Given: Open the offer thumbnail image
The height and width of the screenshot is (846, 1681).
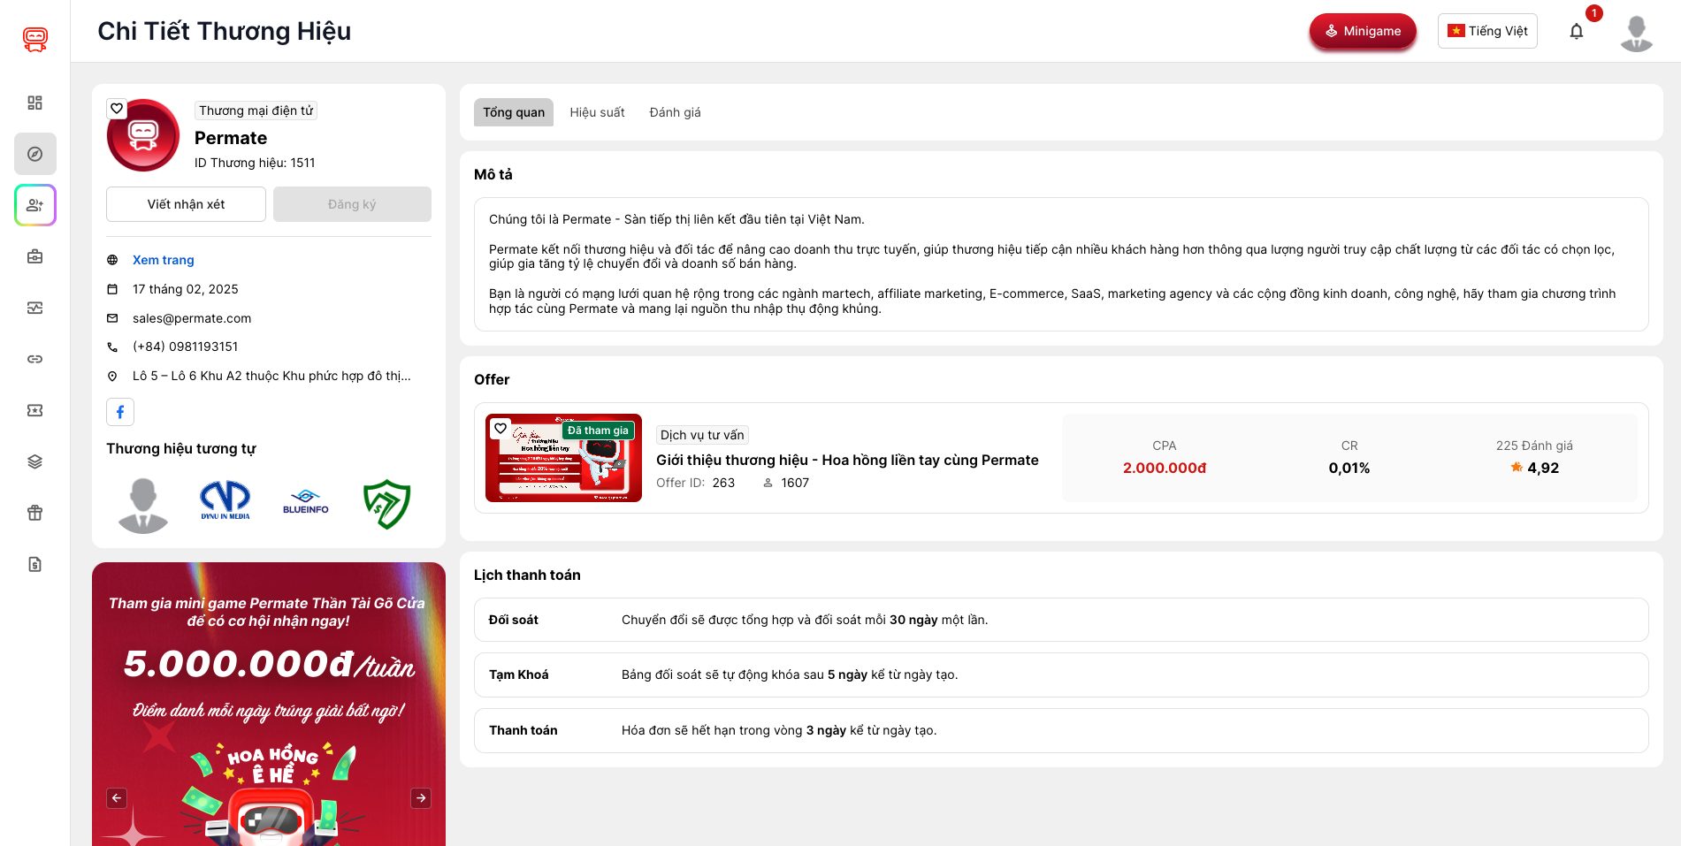Looking at the screenshot, I should click(x=563, y=458).
